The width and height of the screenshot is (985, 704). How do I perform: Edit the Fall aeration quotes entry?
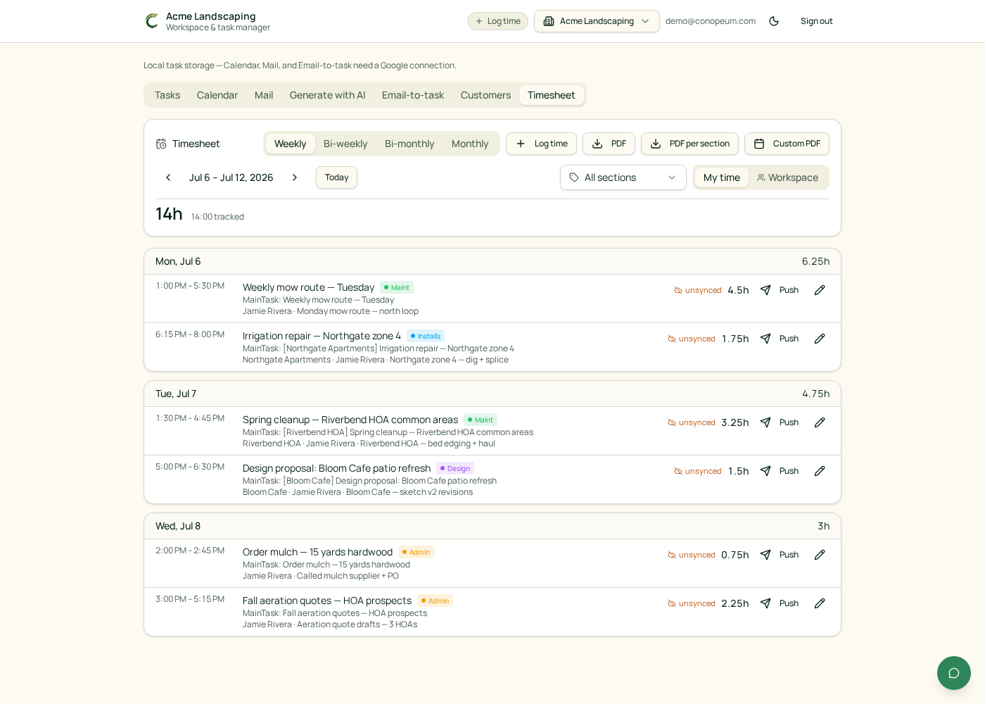pos(820,603)
